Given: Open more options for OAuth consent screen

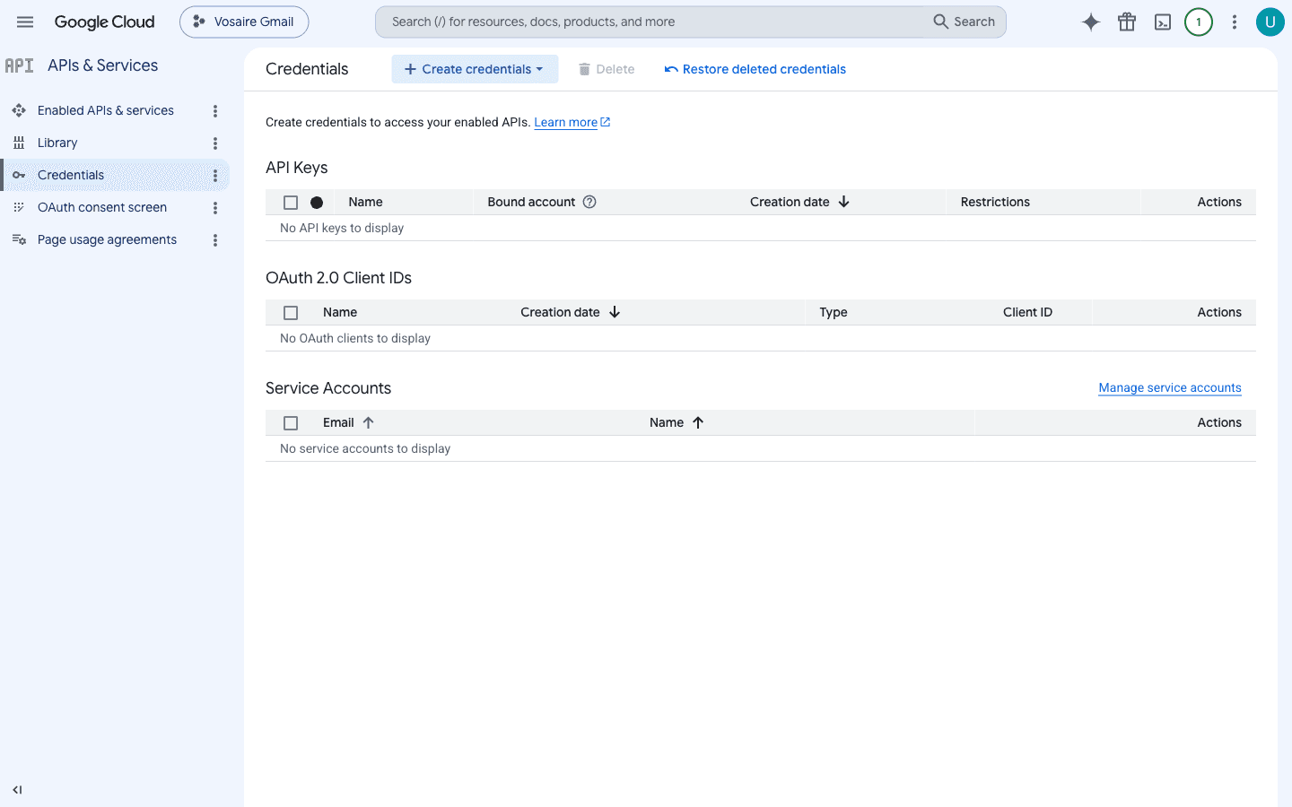Looking at the screenshot, I should point(215,207).
